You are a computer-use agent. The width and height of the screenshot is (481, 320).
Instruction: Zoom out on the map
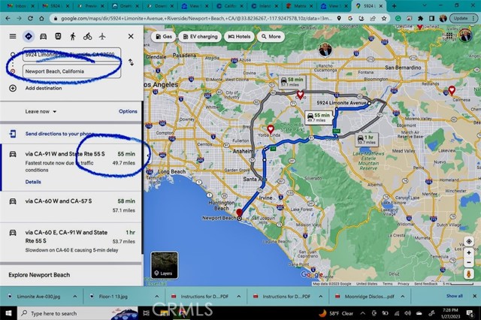tap(469, 263)
